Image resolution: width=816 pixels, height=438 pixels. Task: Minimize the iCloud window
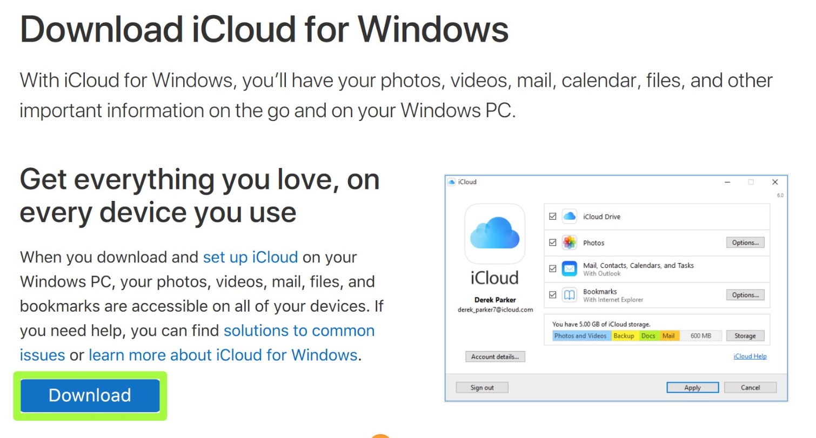click(727, 182)
